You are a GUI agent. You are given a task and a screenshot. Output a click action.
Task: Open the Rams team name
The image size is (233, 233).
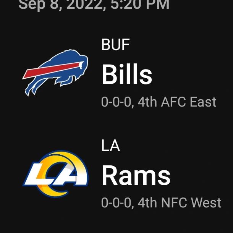136,176
